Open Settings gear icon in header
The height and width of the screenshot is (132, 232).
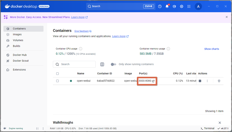point(182,6)
